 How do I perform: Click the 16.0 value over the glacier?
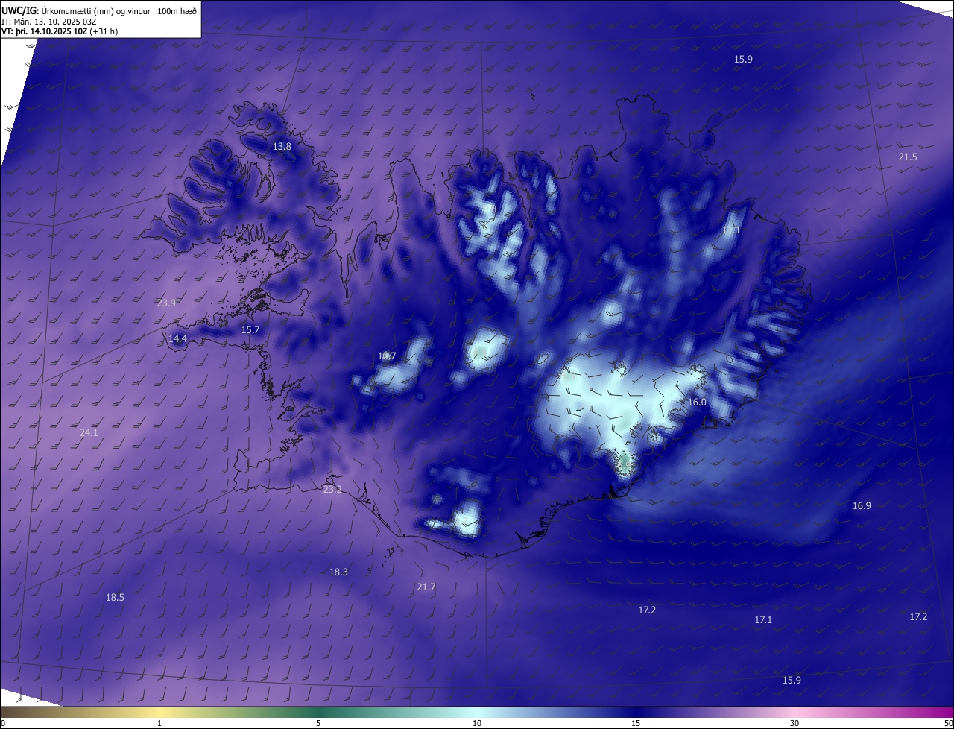(697, 402)
